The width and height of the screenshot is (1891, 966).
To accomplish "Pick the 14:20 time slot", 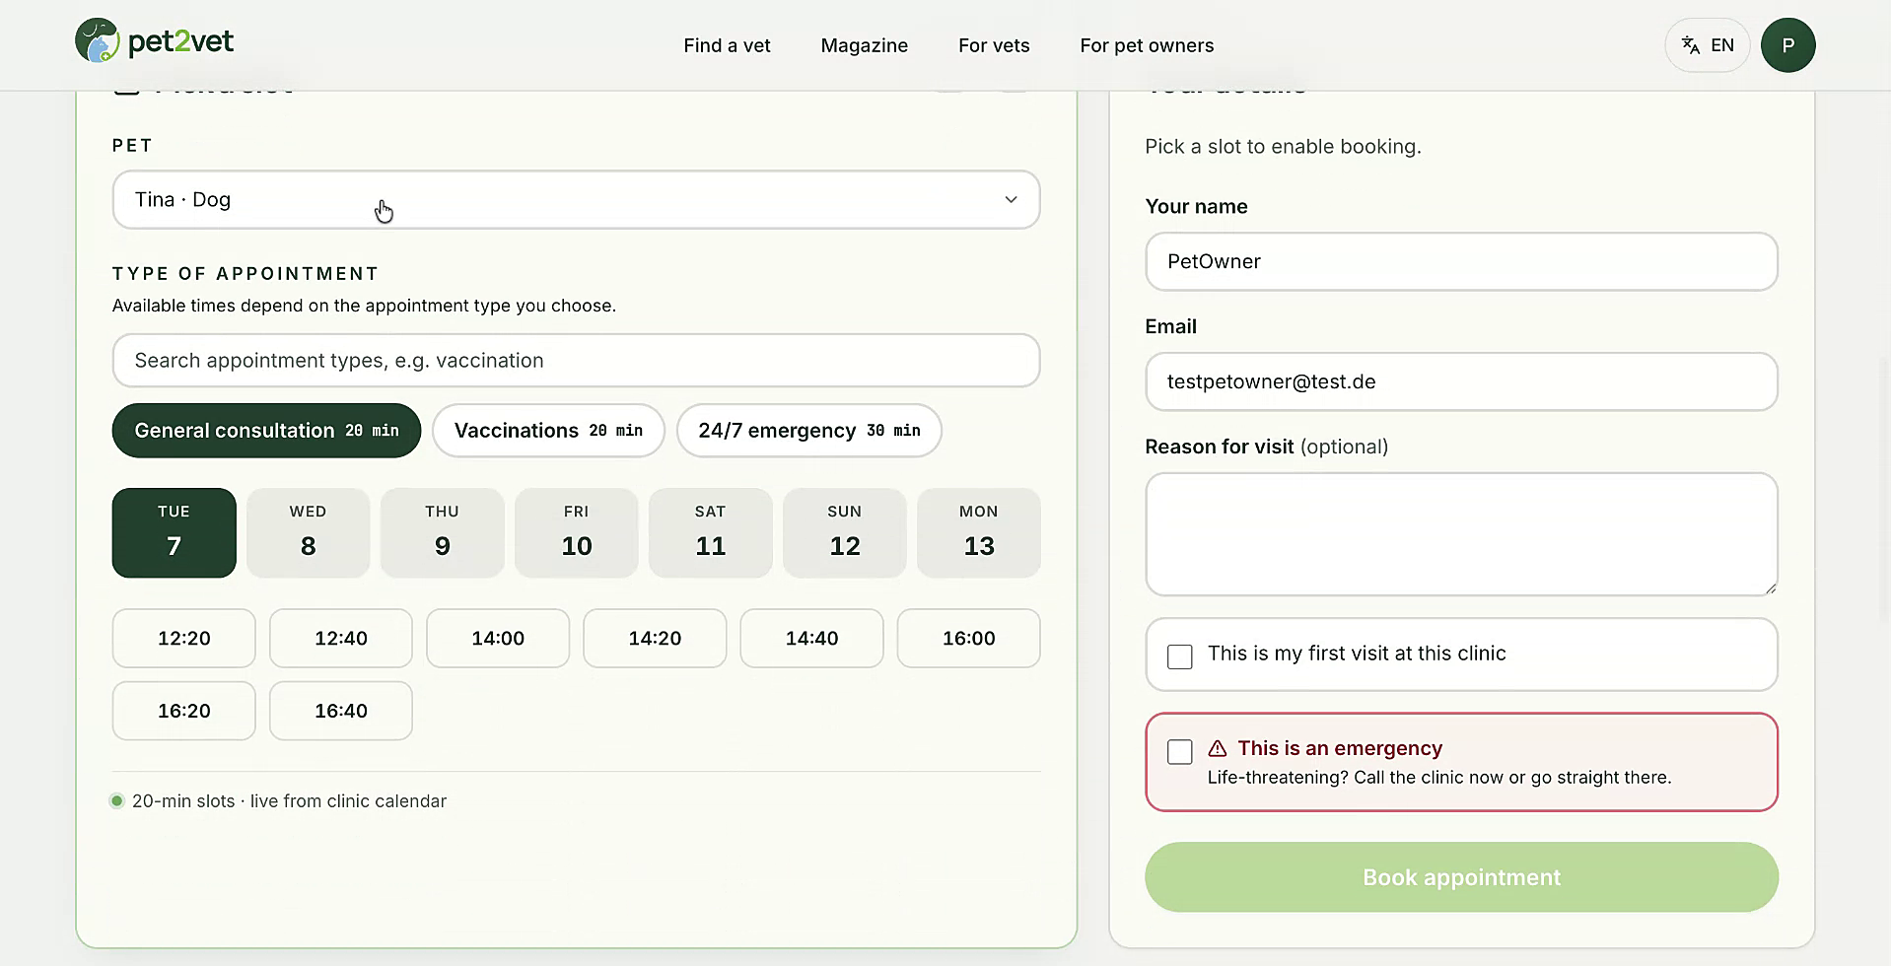I will (x=655, y=638).
